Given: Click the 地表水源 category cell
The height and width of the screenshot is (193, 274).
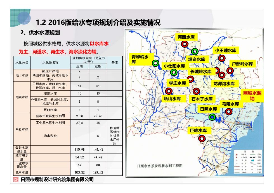Looking at the screenshot, I should (22, 97).
